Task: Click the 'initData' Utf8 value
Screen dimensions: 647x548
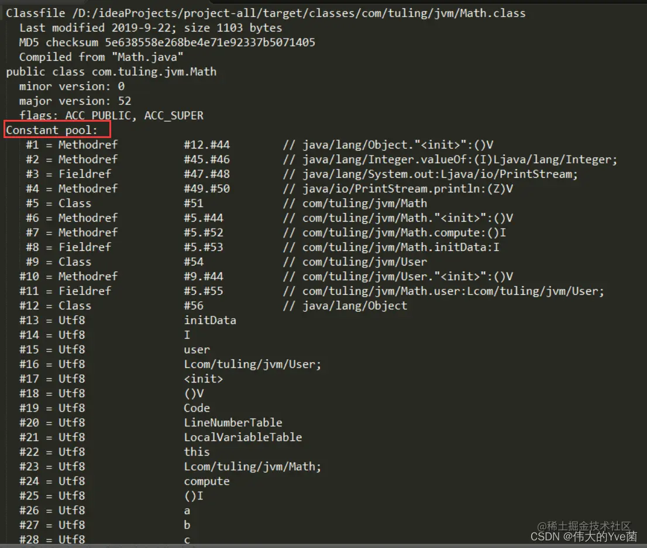Action: pos(210,320)
